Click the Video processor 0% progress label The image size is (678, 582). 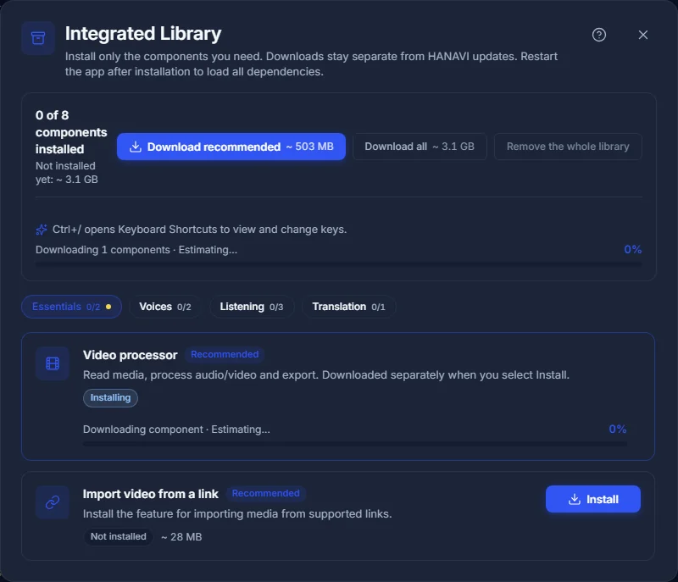[x=618, y=429]
